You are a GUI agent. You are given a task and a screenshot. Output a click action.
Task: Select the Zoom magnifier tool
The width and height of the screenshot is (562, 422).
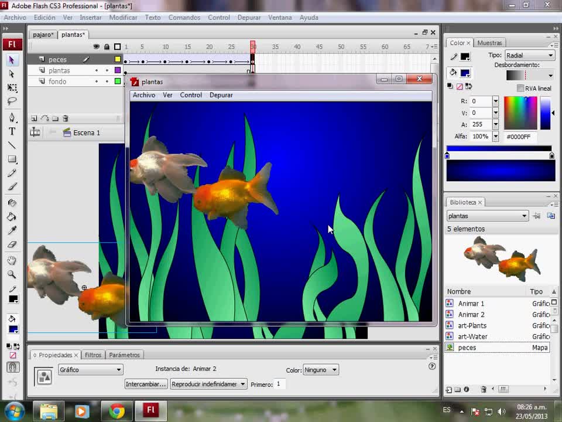tap(12, 274)
